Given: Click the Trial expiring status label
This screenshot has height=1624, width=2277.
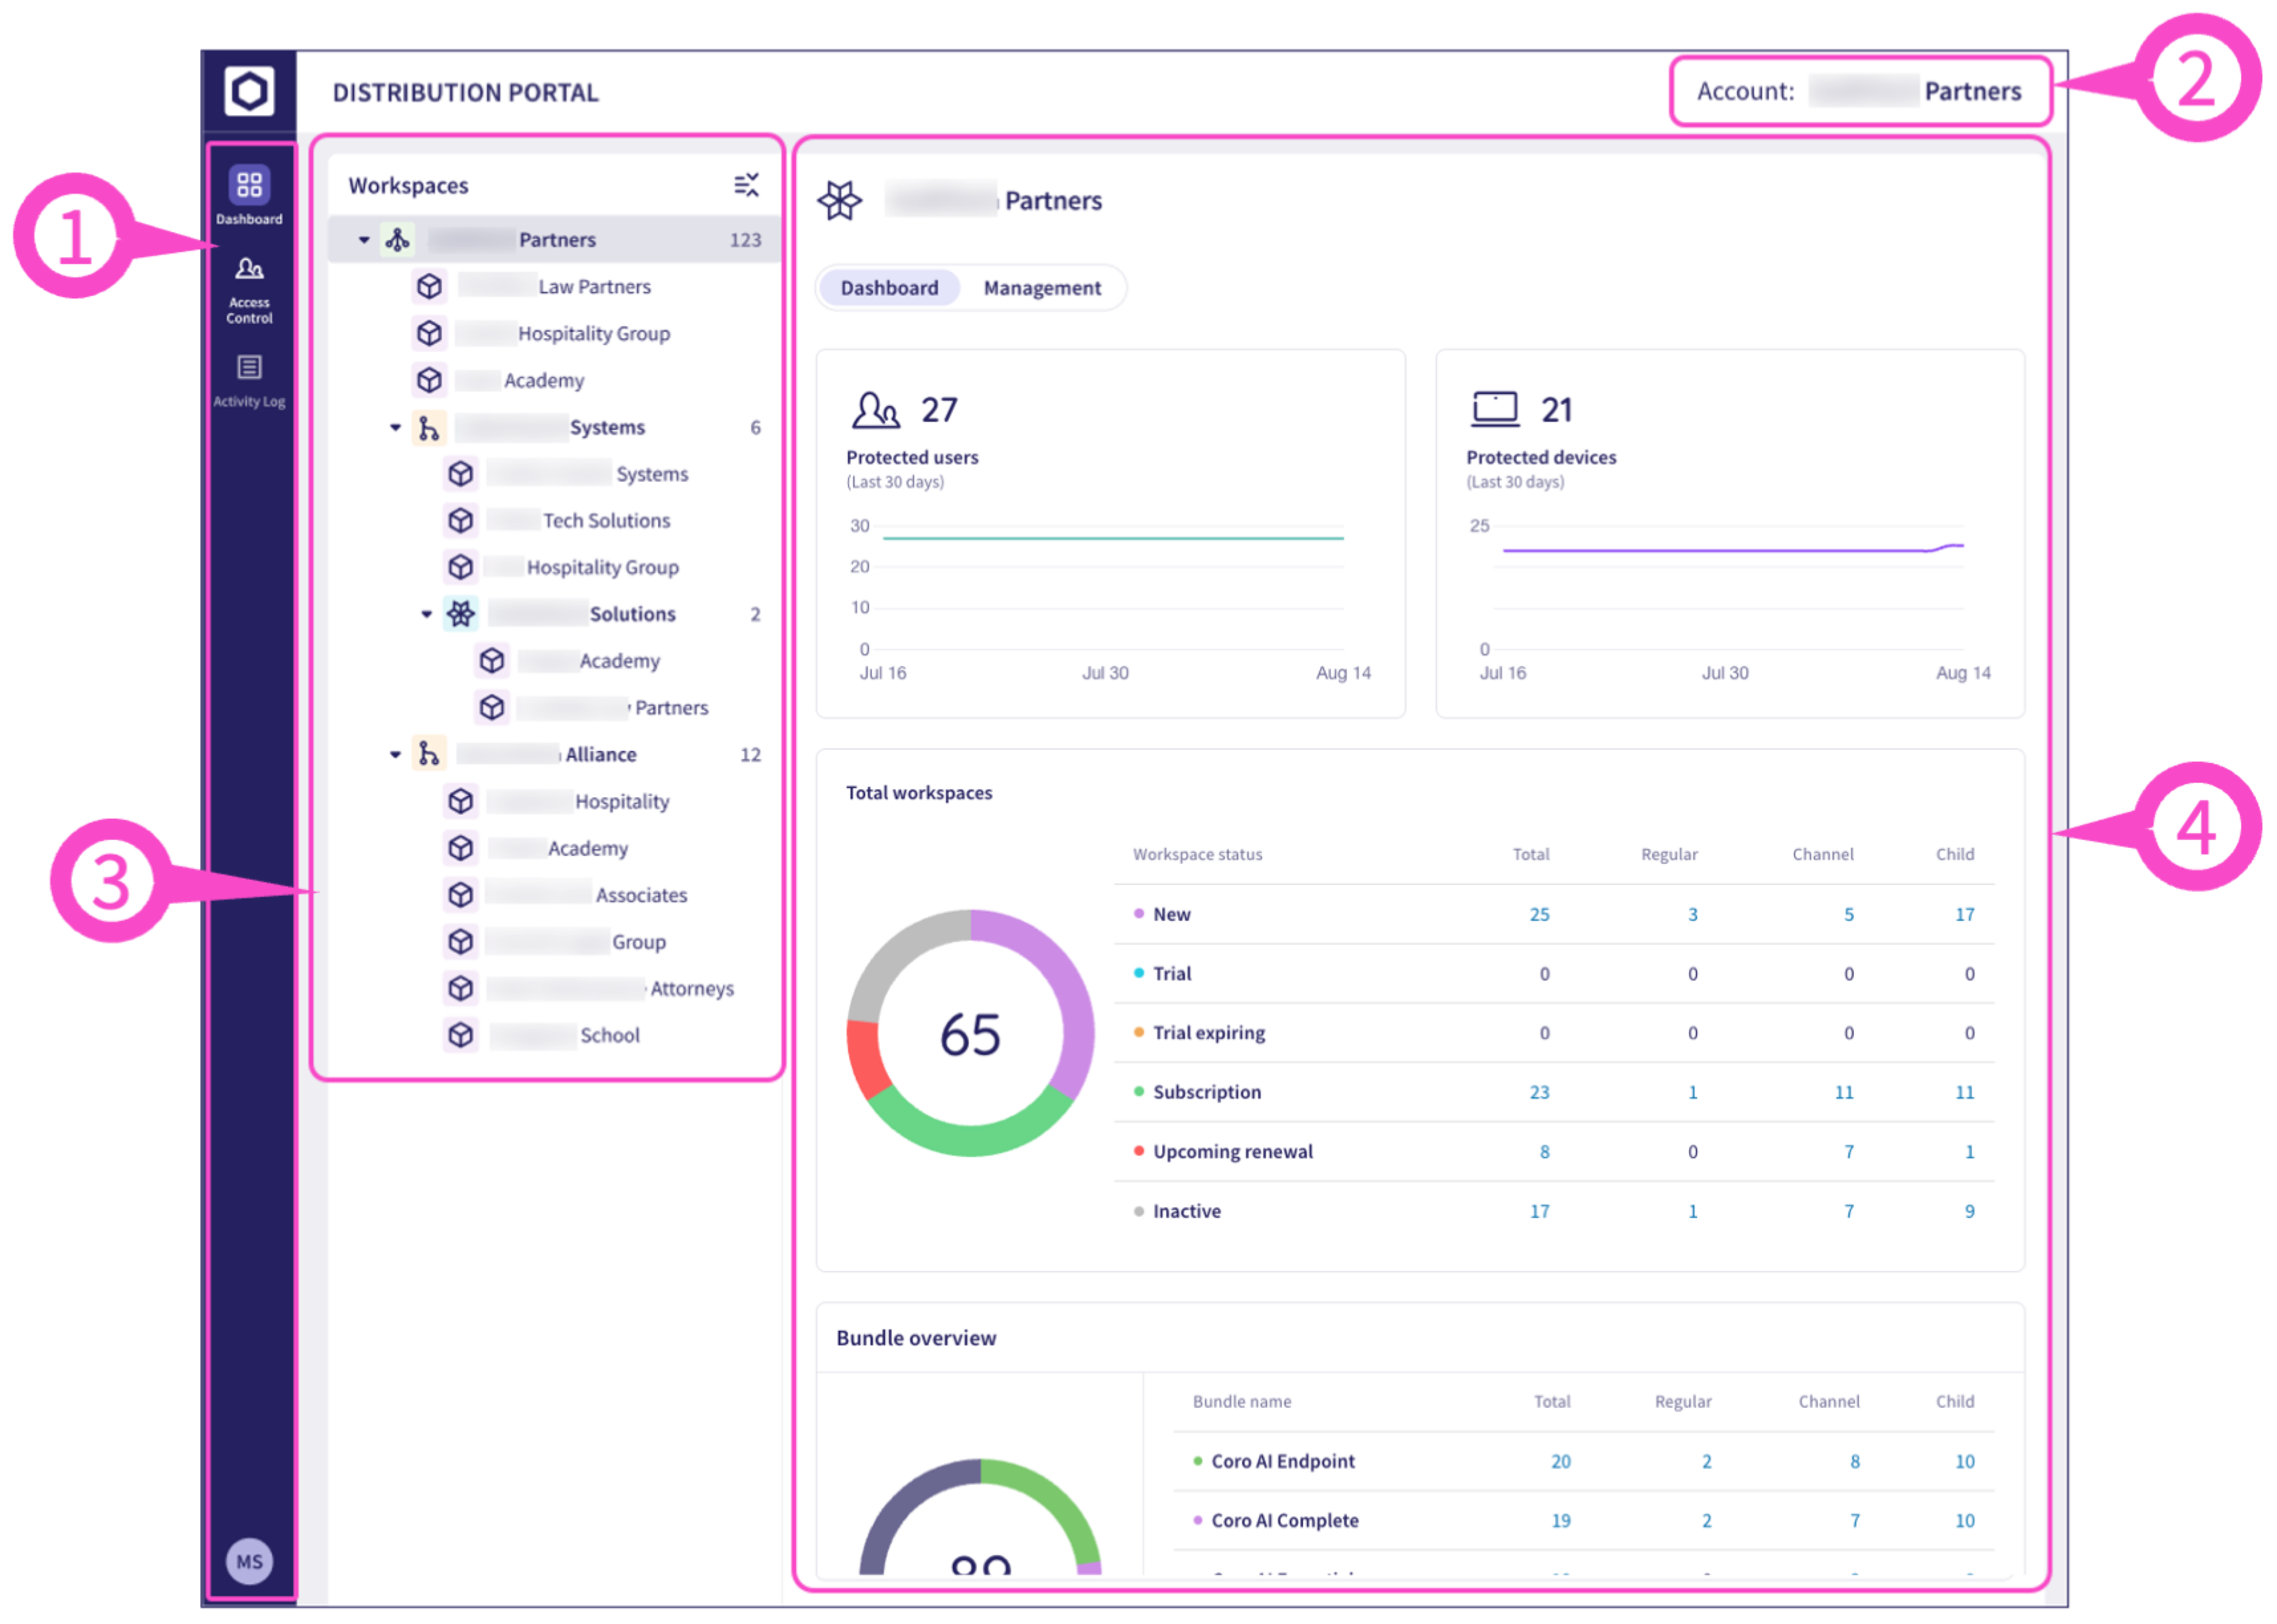Looking at the screenshot, I should 1208,1033.
